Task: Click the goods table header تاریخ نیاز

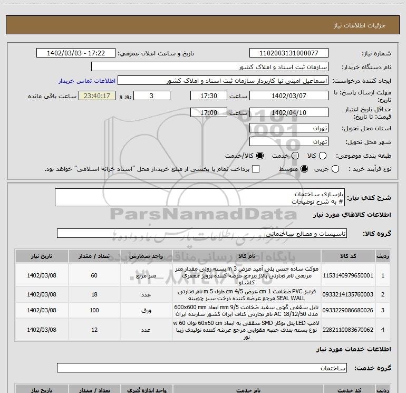Action: pyautogui.click(x=42, y=256)
